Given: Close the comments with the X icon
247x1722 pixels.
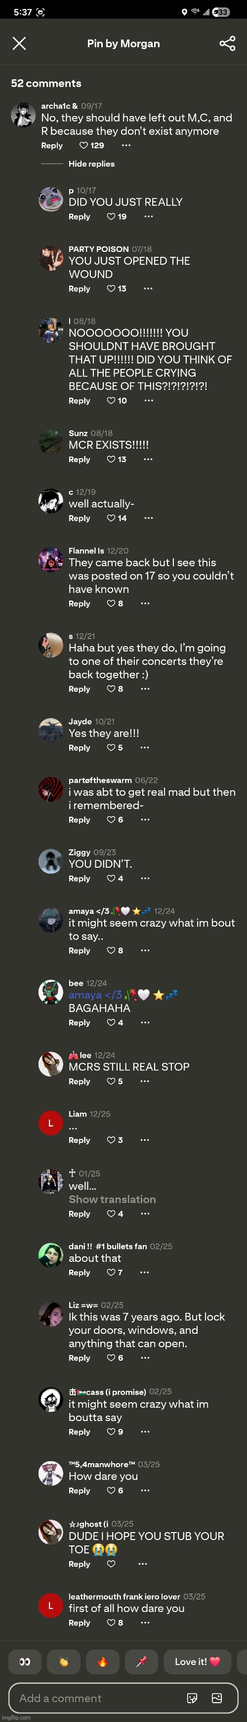Looking at the screenshot, I should pos(19,44).
